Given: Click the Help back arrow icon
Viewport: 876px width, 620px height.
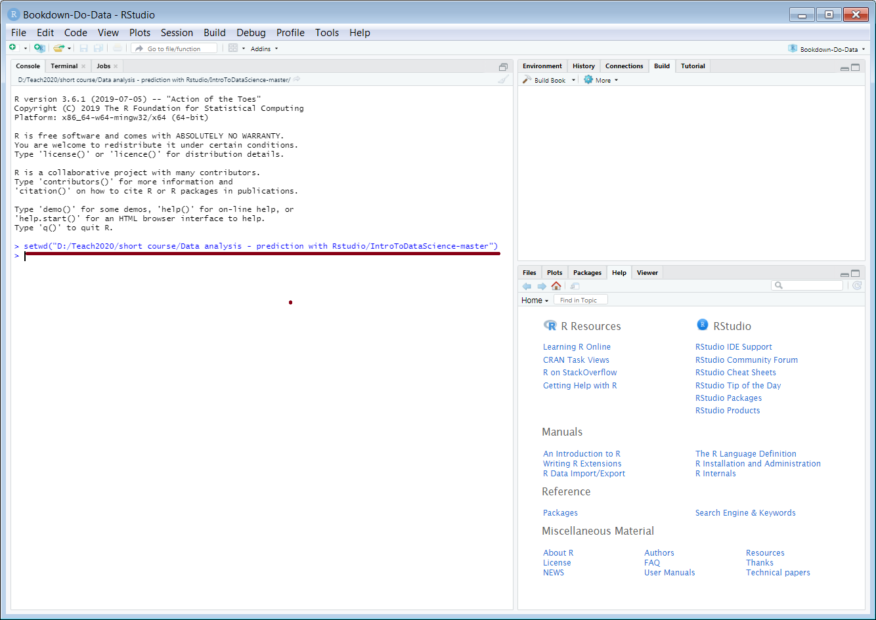Looking at the screenshot, I should click(527, 286).
